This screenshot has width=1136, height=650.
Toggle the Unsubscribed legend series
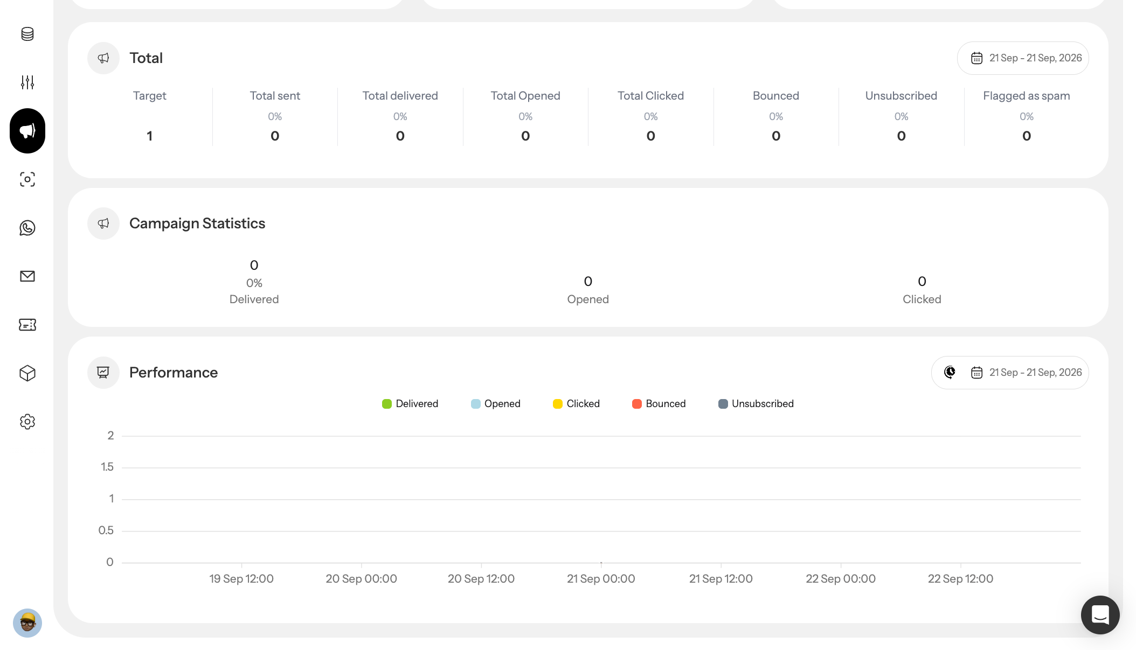pos(756,404)
